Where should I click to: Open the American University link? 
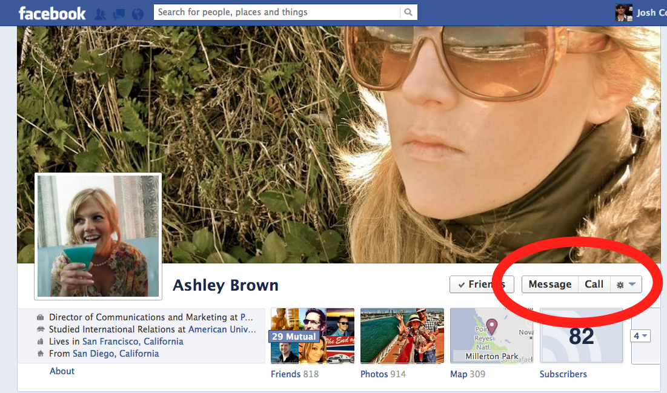[x=222, y=329]
